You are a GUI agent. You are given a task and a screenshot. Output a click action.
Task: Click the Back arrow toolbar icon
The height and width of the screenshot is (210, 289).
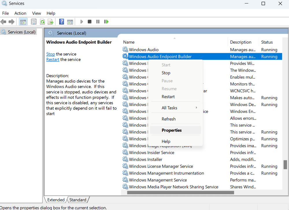point(3,22)
